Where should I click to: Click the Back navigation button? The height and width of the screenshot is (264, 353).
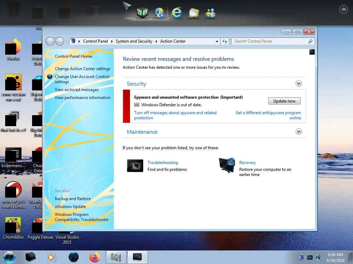(50, 41)
